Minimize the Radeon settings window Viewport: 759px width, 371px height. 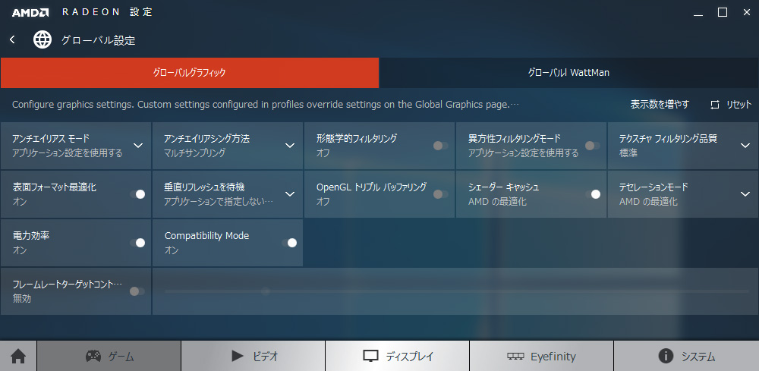click(x=698, y=14)
